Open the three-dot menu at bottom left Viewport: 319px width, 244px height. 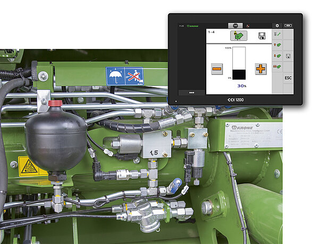[190, 92]
